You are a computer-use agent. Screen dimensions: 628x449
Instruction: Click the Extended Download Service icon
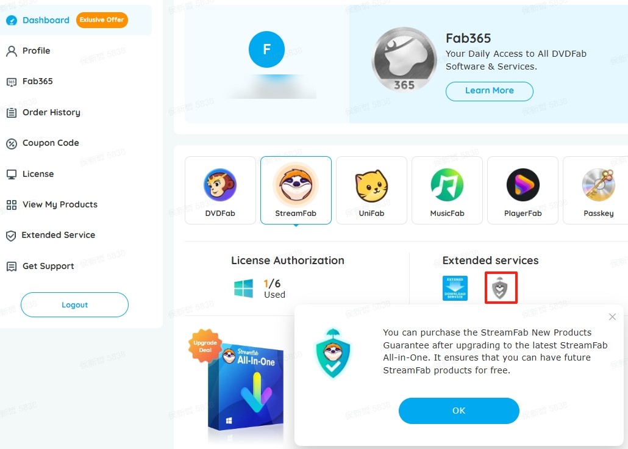pos(455,288)
